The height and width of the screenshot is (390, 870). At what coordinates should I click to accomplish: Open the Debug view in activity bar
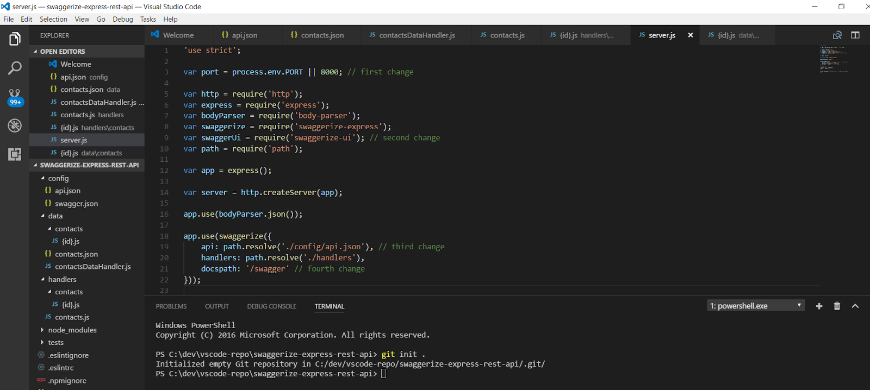(15, 125)
